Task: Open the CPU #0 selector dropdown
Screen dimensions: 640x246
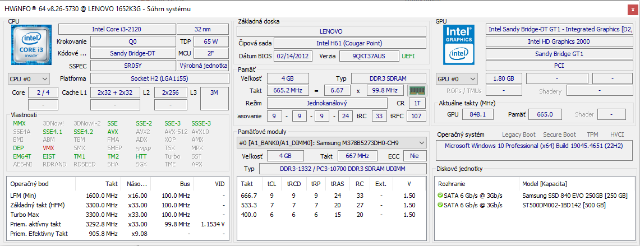Action: [x=29, y=79]
